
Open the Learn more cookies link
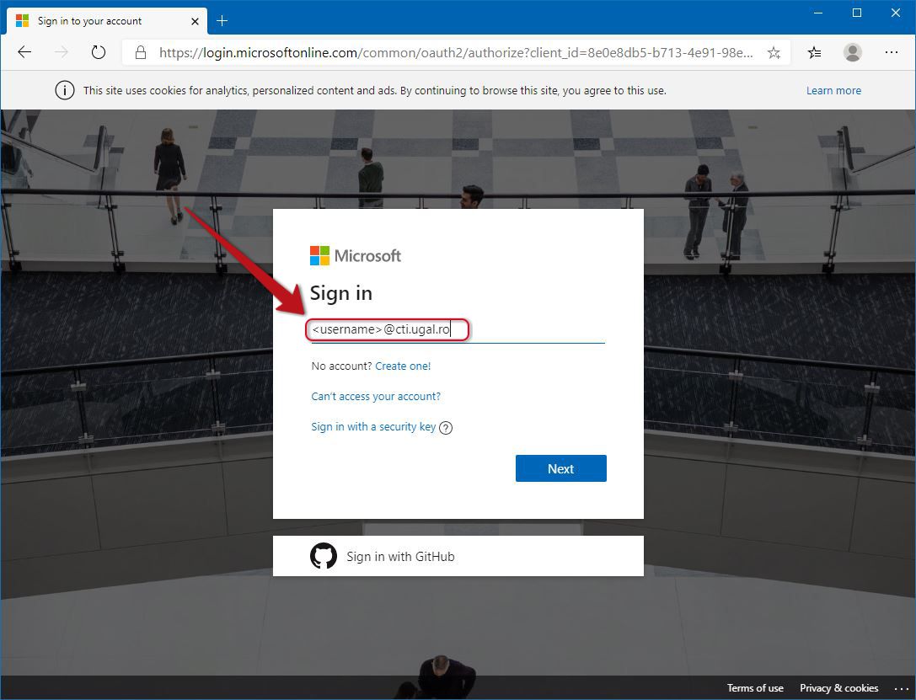click(x=833, y=90)
